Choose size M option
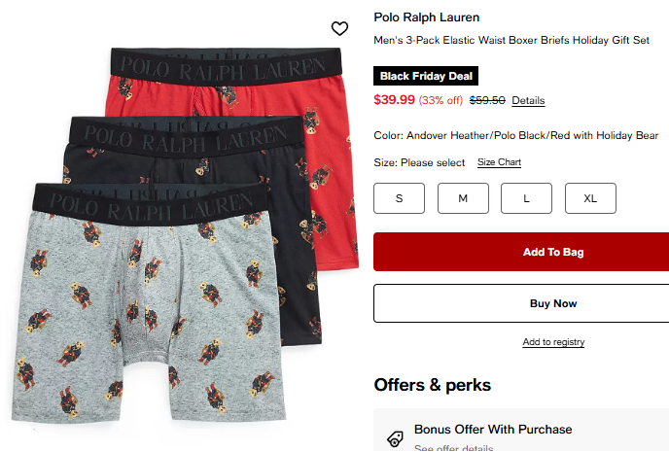Image resolution: width=669 pixels, height=452 pixels. (x=463, y=198)
